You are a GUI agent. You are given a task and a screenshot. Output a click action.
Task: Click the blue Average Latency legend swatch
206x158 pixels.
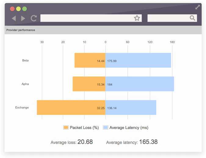point(106,127)
